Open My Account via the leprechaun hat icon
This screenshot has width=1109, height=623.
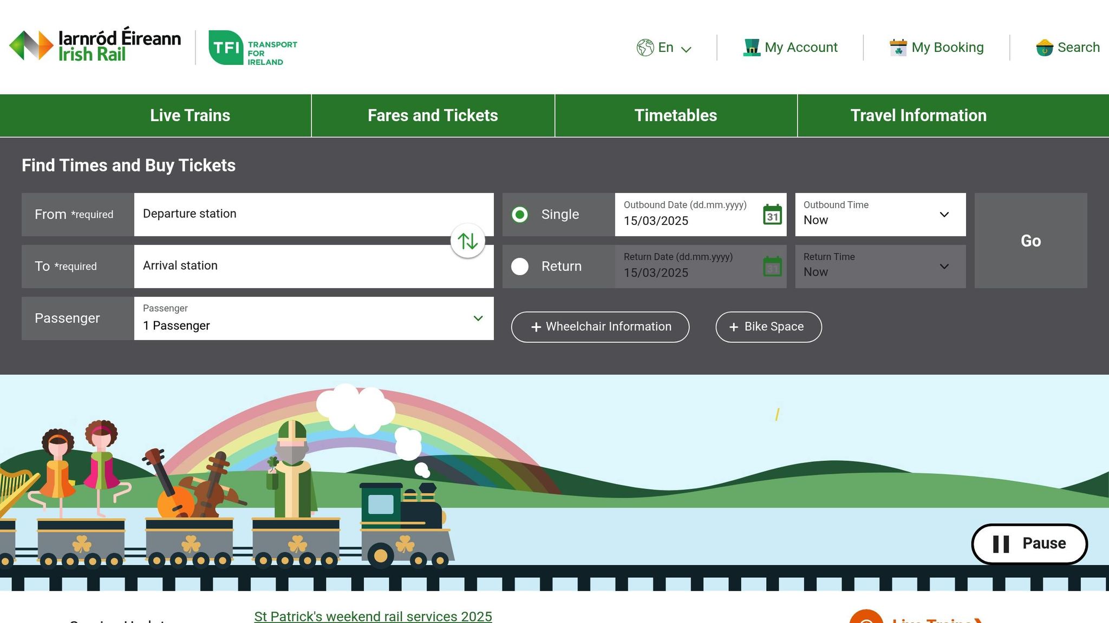pos(751,47)
